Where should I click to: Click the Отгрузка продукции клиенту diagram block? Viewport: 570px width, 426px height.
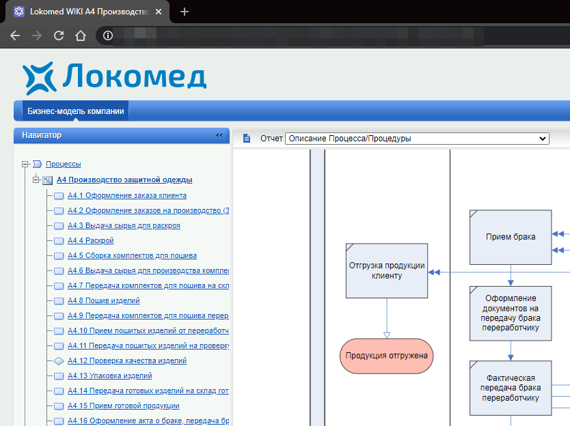point(387,270)
